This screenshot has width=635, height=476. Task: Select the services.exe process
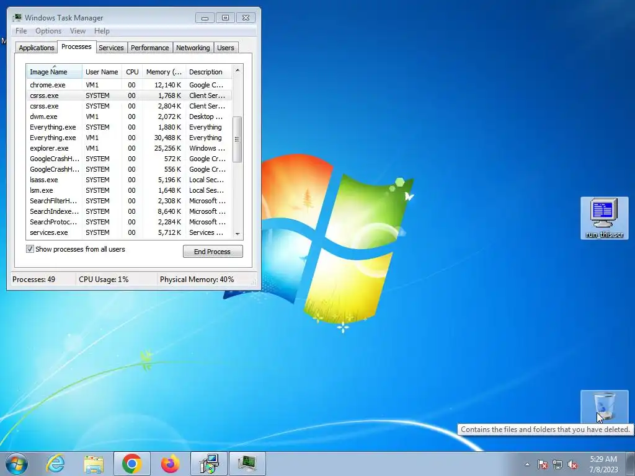click(x=129, y=232)
